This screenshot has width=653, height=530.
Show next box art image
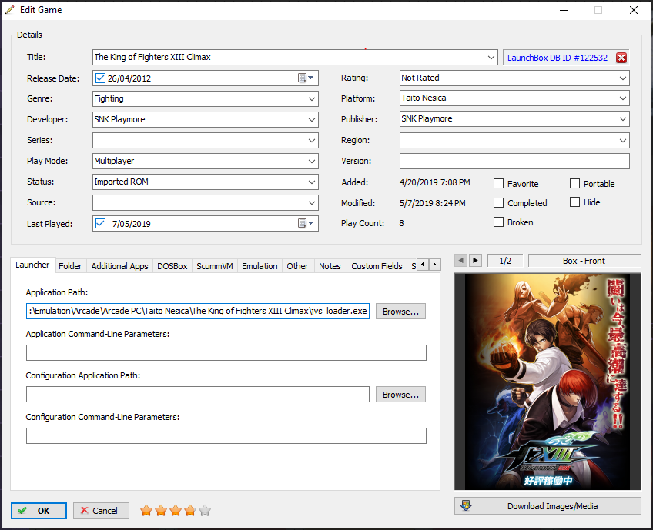[x=475, y=261]
